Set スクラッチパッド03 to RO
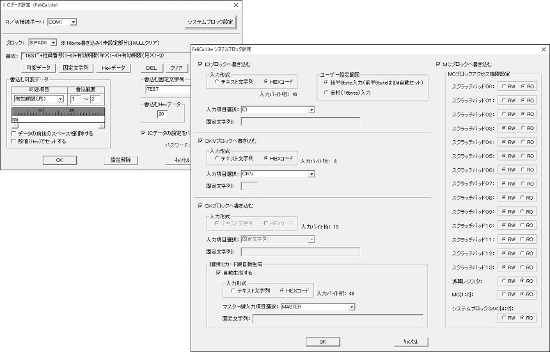 pos(523,128)
